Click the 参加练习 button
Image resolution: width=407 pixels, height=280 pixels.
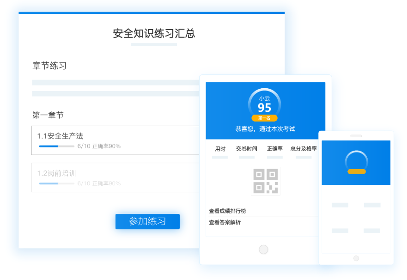147,221
